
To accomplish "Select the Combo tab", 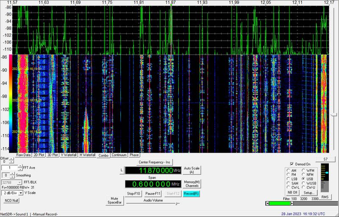I will (103, 156).
